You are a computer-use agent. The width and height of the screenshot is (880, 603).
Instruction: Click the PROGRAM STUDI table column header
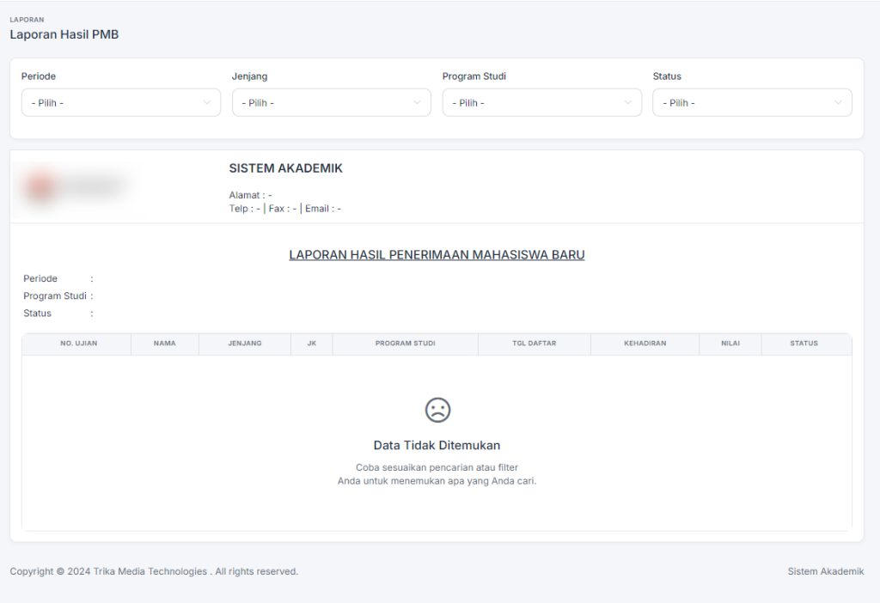[x=405, y=344]
